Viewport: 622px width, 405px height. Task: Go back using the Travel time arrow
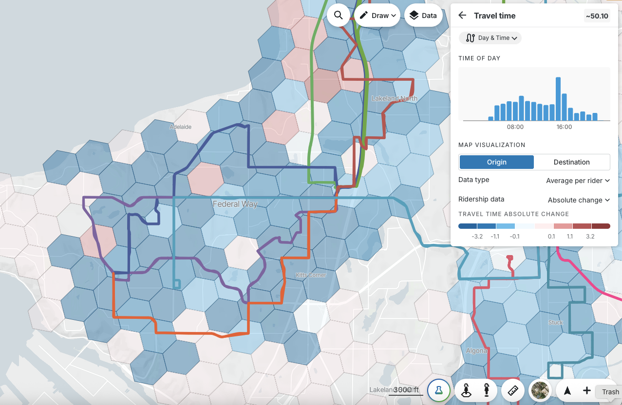[462, 16]
